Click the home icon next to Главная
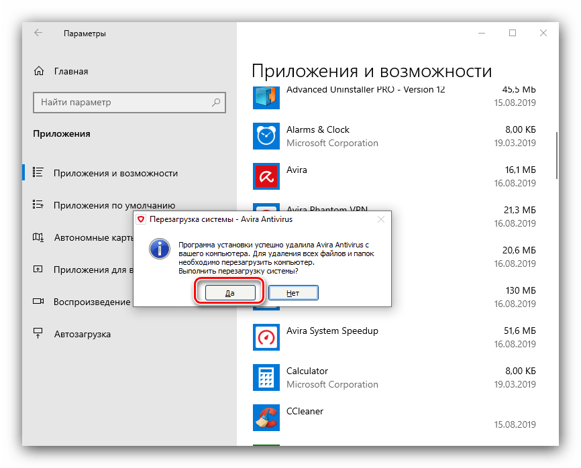 tap(39, 72)
